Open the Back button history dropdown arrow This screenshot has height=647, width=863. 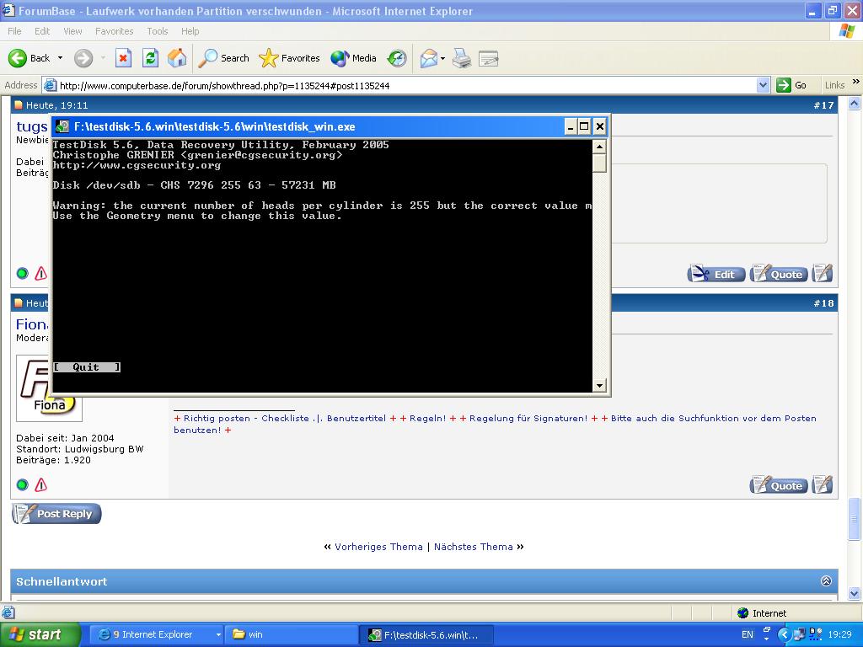point(60,58)
